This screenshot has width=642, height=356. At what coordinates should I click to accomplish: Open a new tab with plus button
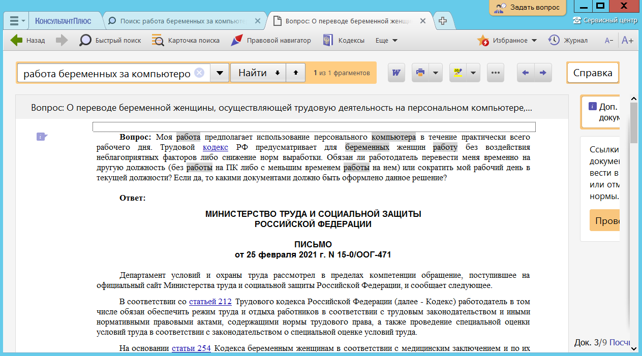(443, 21)
